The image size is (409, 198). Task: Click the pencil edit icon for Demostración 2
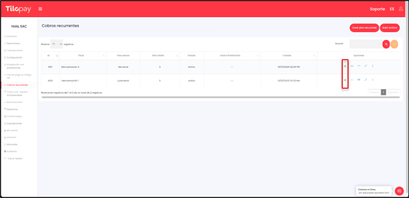366,66
